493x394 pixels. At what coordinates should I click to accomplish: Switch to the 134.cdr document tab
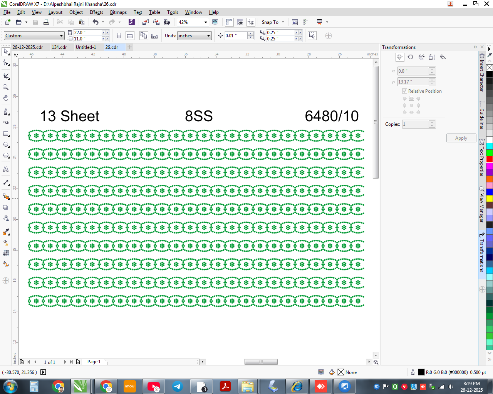tap(59, 47)
